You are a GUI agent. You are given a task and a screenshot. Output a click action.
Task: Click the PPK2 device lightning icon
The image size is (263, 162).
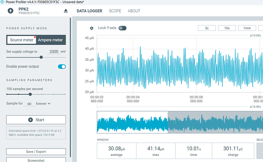coord(11,11)
